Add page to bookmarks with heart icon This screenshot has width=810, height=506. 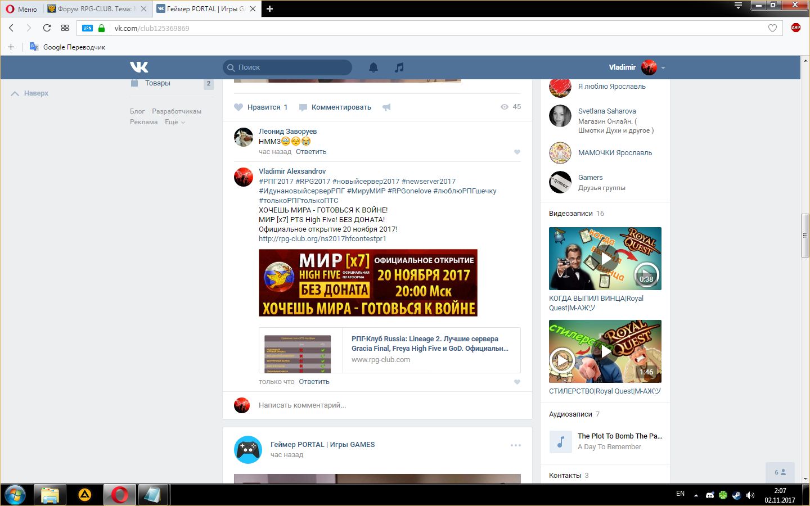pos(772,28)
